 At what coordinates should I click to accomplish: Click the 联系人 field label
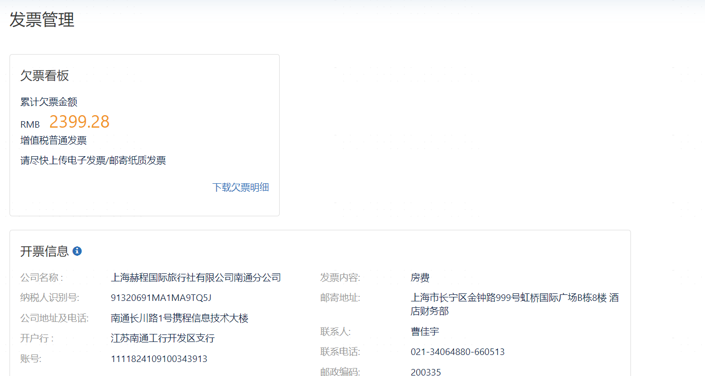[335, 331]
